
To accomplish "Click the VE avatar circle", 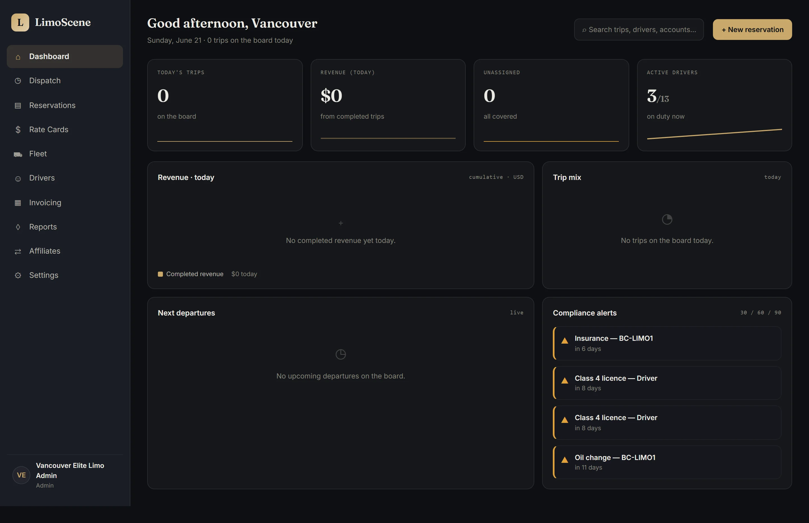I will click(x=21, y=475).
